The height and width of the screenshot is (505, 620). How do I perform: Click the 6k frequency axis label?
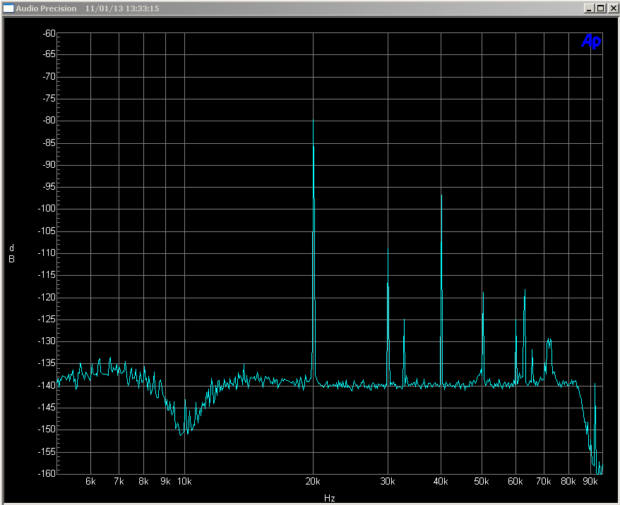(90, 481)
